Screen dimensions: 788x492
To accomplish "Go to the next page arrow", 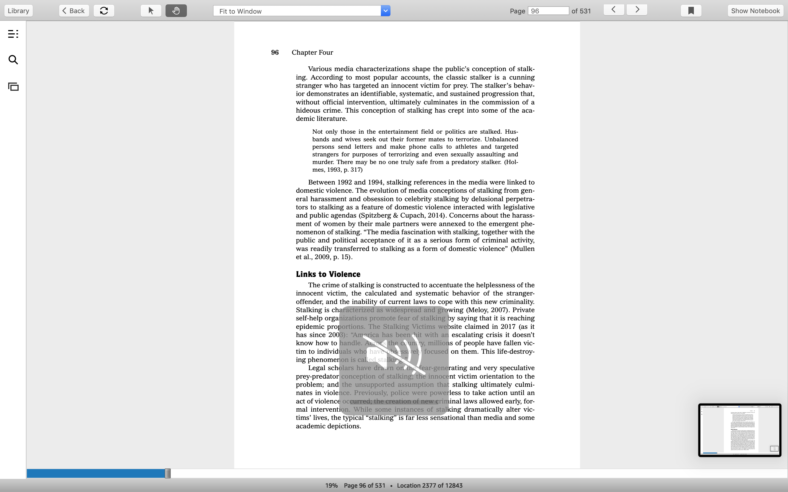I will tap(637, 10).
